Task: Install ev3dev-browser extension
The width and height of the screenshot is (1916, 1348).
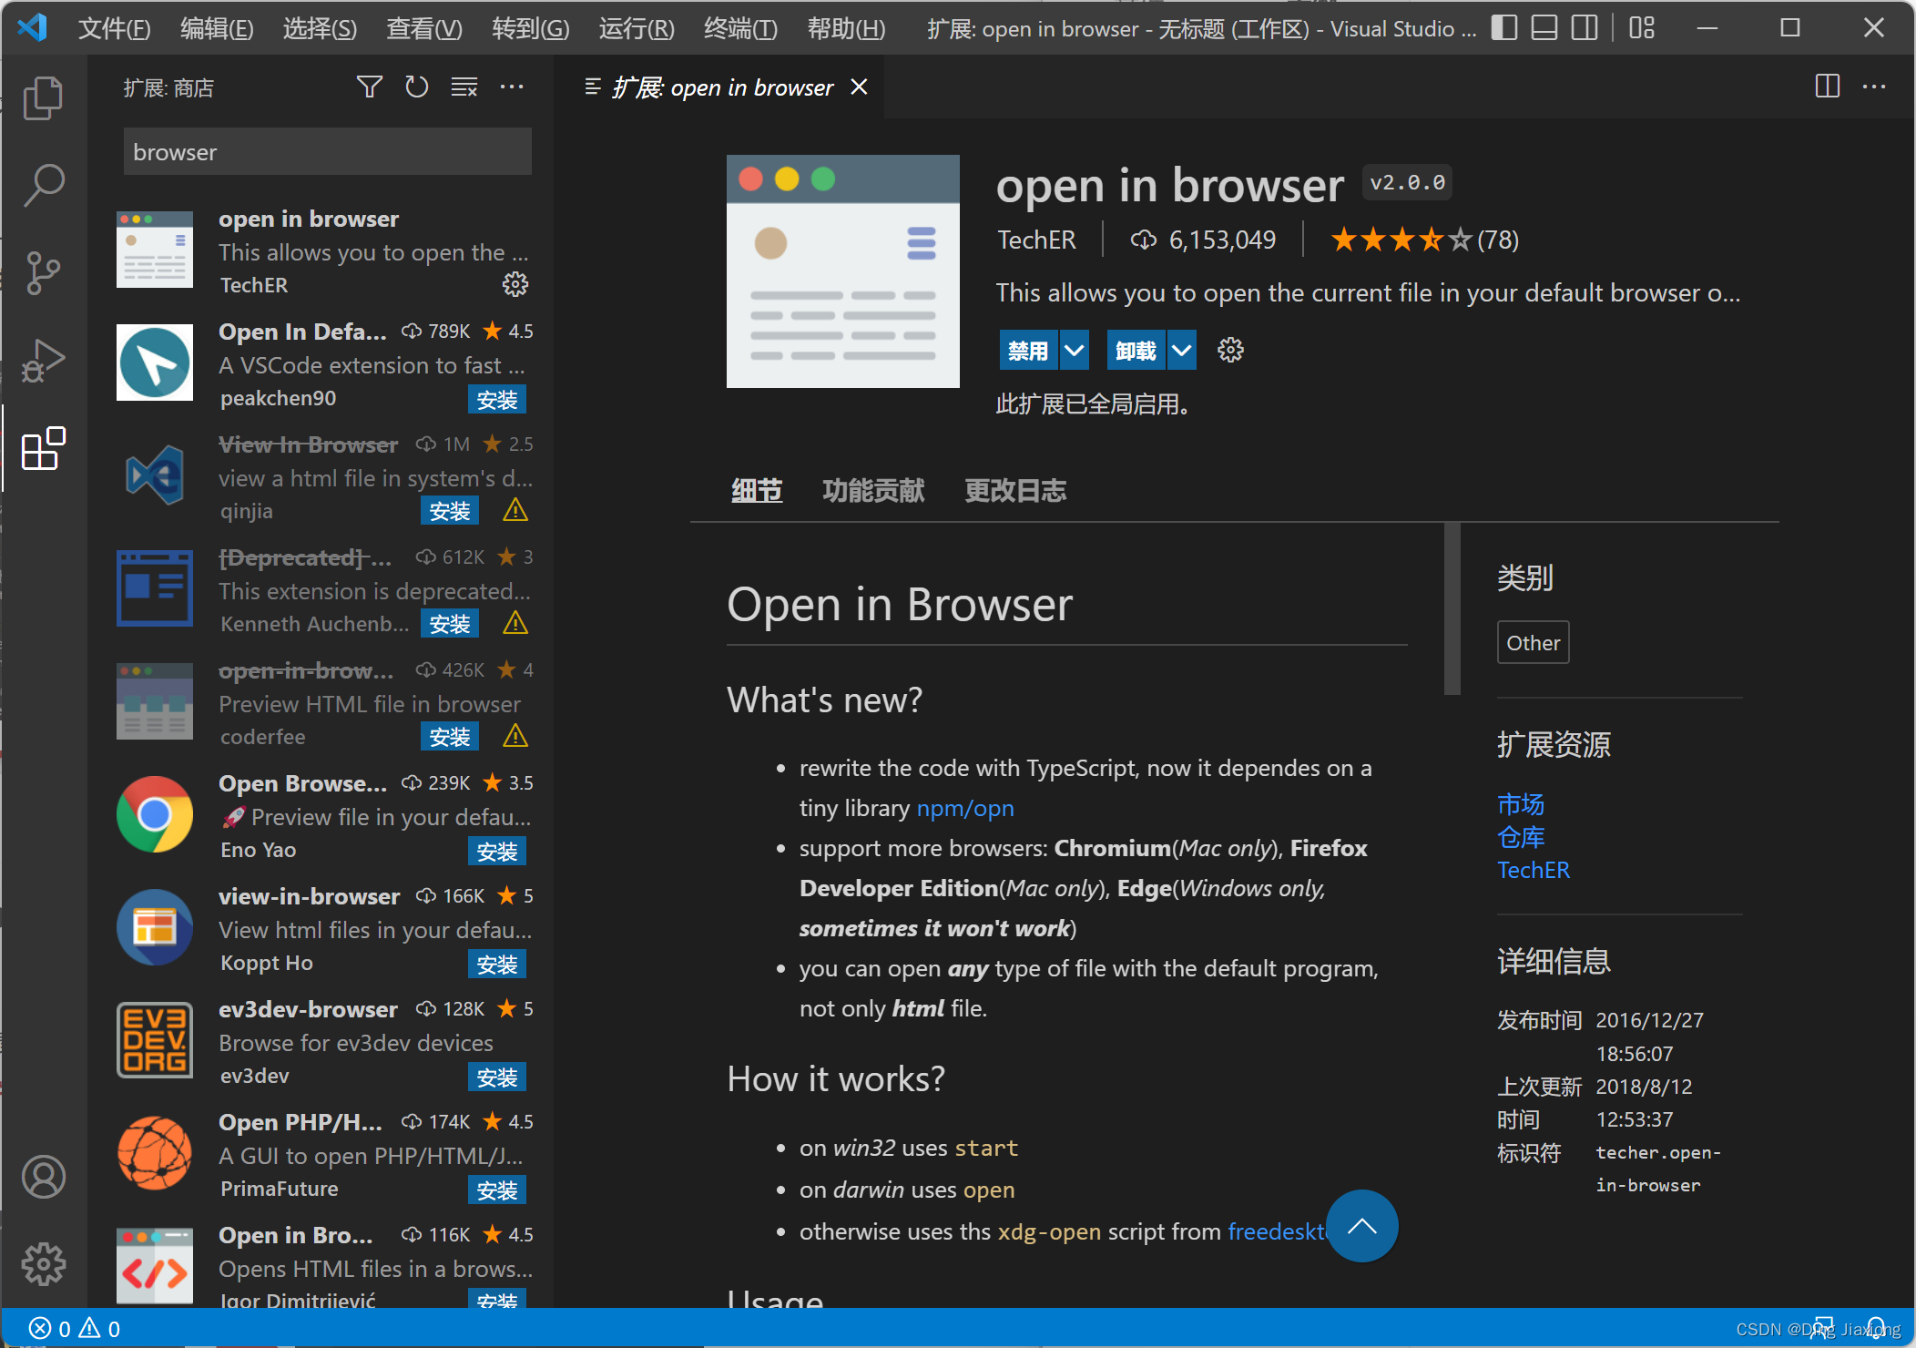Action: pos(497,1077)
